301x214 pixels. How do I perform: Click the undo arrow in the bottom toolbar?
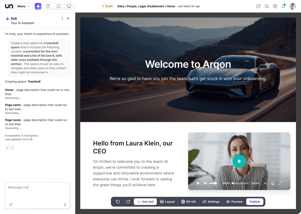click(118, 201)
